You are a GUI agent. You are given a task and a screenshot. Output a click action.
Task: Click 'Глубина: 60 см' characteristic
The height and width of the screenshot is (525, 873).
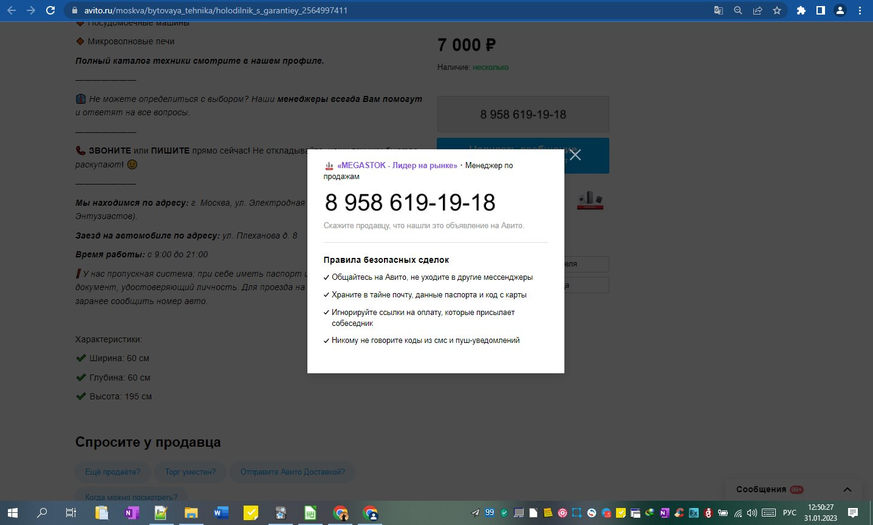(x=120, y=378)
